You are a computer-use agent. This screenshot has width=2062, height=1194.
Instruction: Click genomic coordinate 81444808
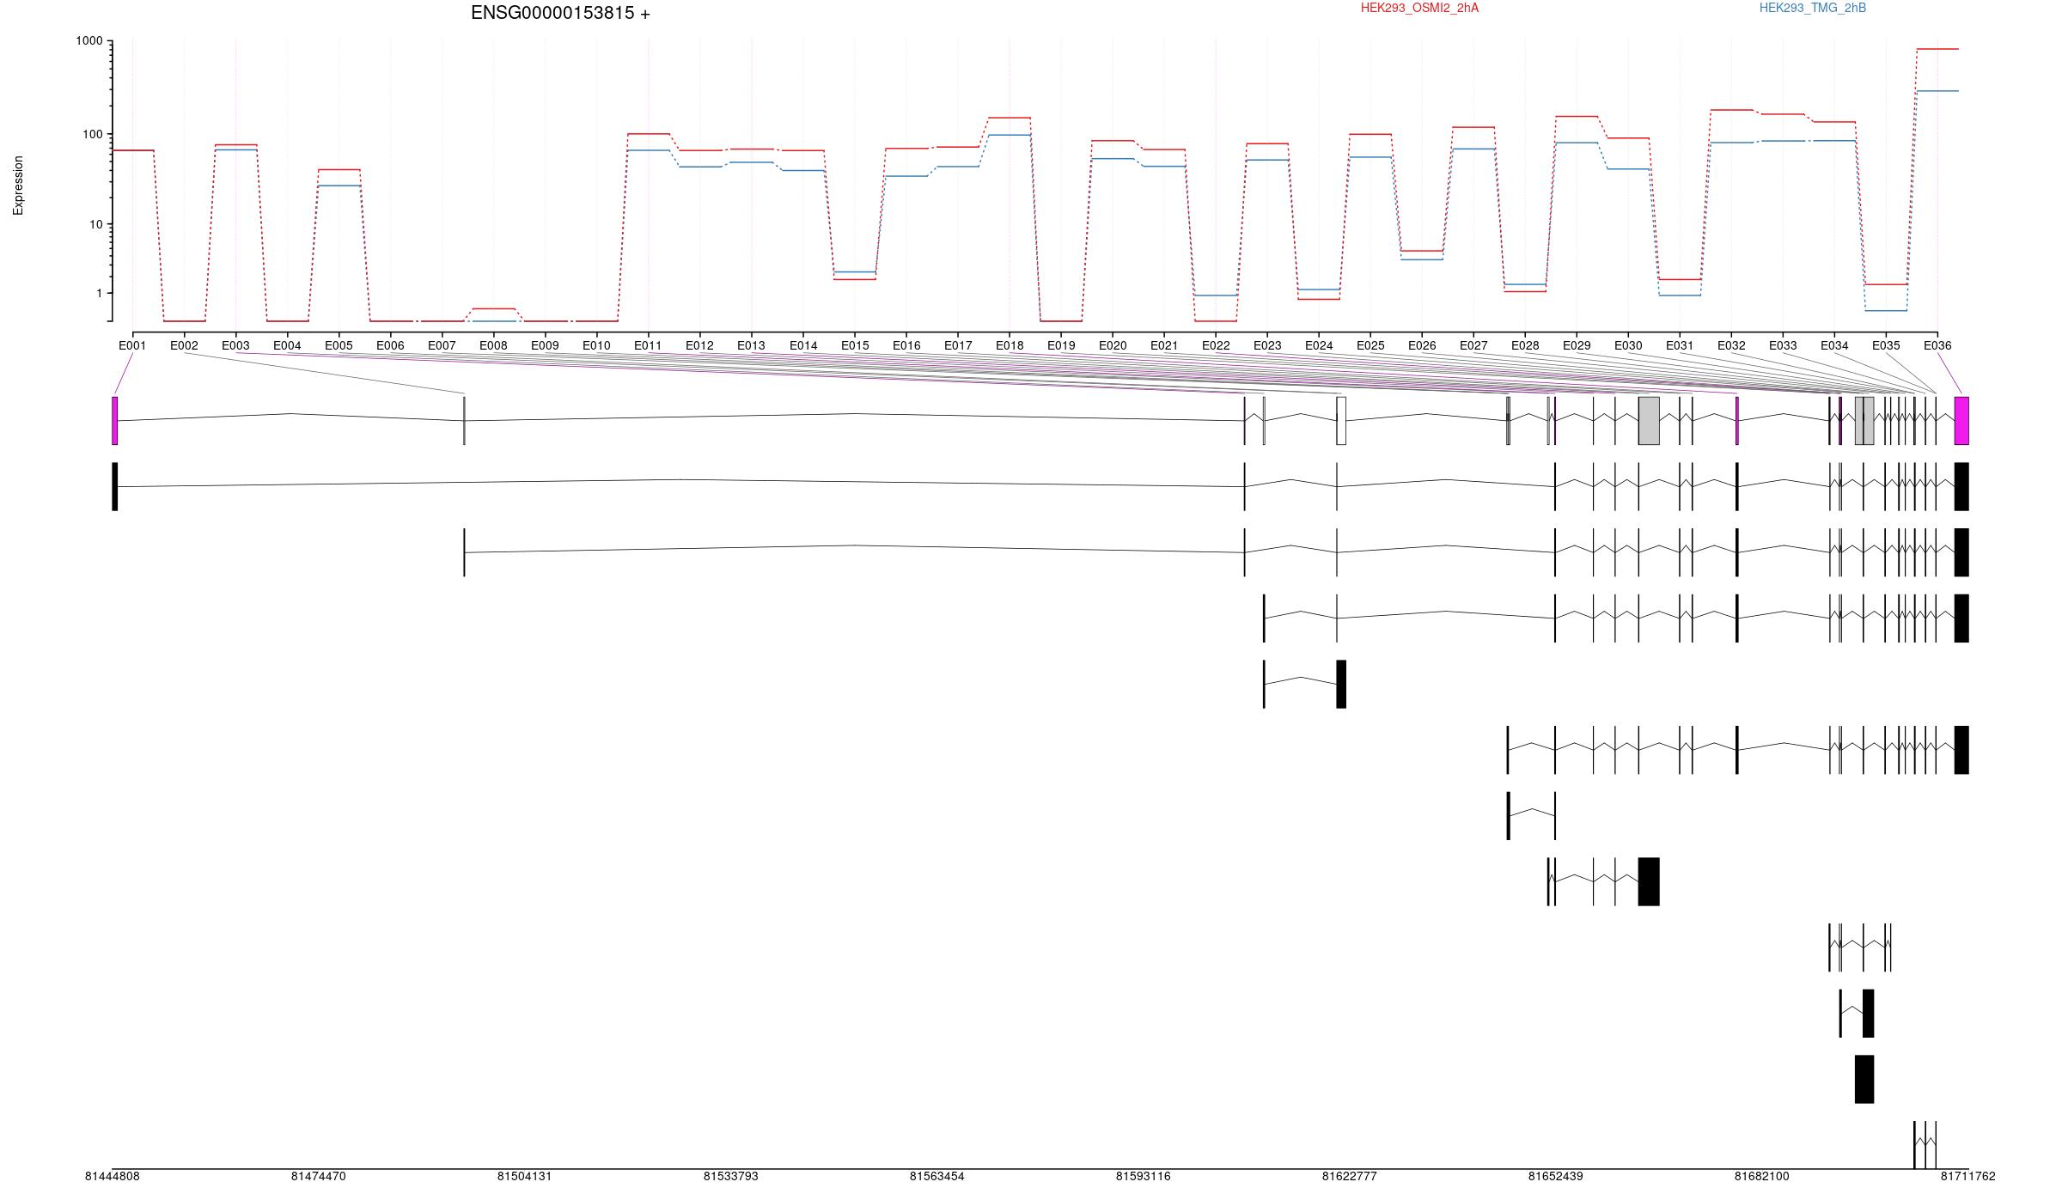(112, 1176)
